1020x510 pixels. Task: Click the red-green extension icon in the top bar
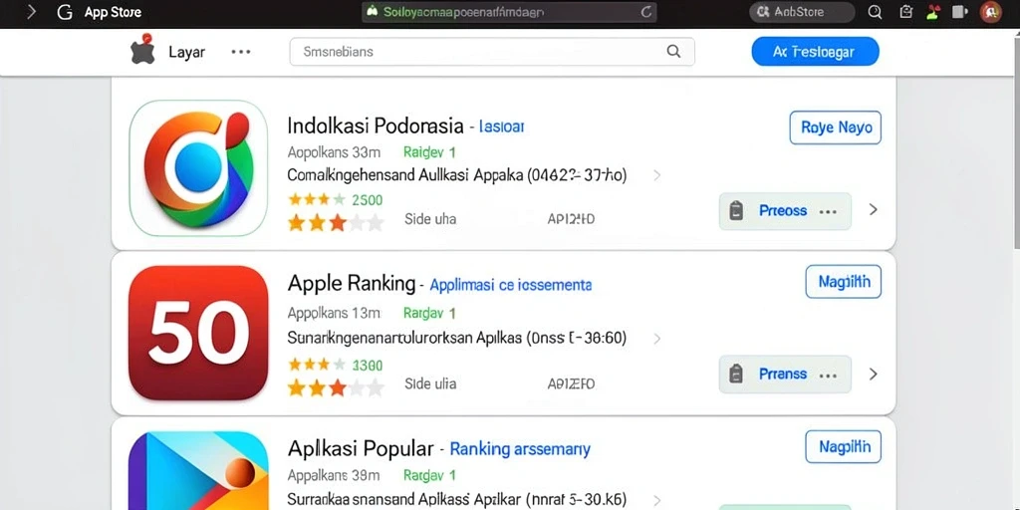(x=933, y=12)
